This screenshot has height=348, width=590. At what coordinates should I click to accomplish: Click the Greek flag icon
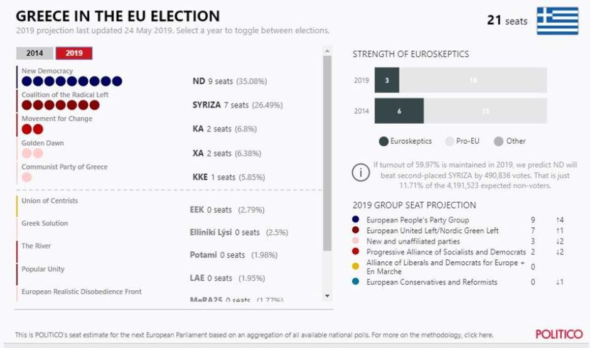[x=557, y=21]
